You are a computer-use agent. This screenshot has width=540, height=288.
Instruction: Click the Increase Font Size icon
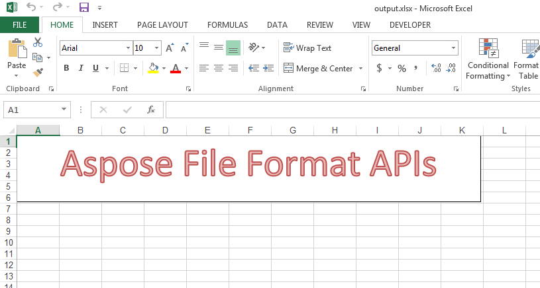tap(170, 48)
